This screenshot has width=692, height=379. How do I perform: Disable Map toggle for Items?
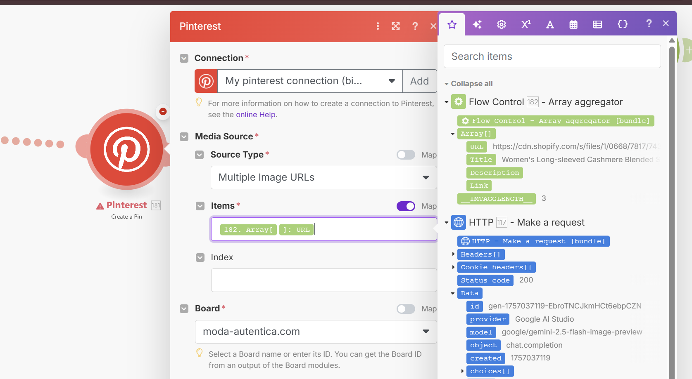point(406,206)
